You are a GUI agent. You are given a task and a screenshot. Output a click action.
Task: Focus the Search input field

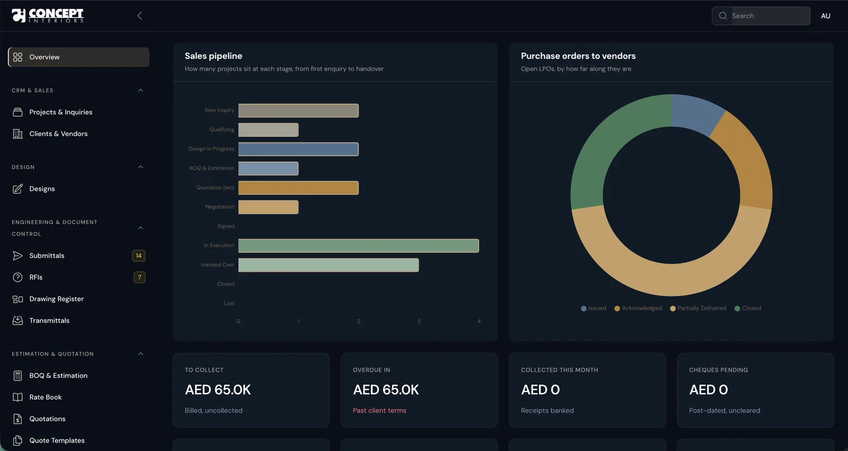tap(761, 16)
